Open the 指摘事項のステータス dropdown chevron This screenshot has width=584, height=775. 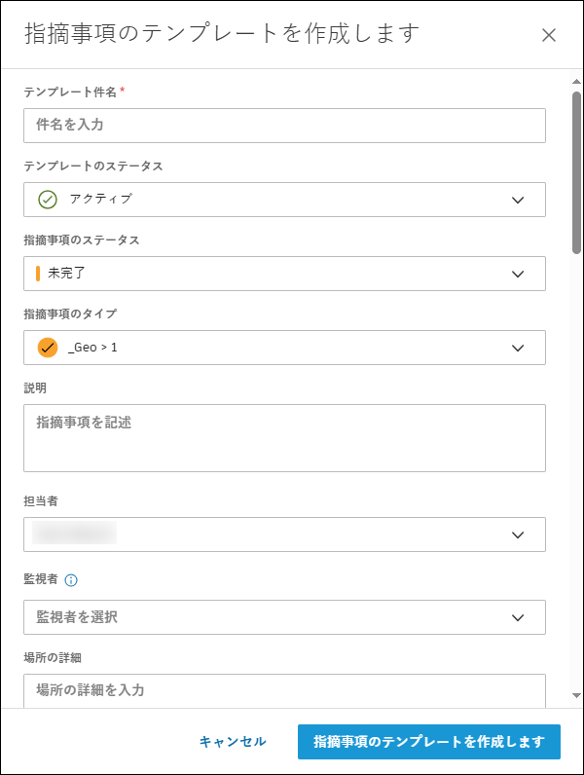coord(518,274)
